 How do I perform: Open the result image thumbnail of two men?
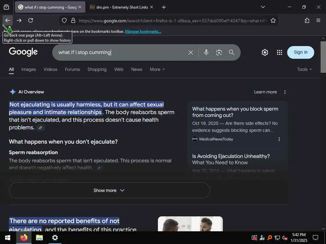click(190, 224)
